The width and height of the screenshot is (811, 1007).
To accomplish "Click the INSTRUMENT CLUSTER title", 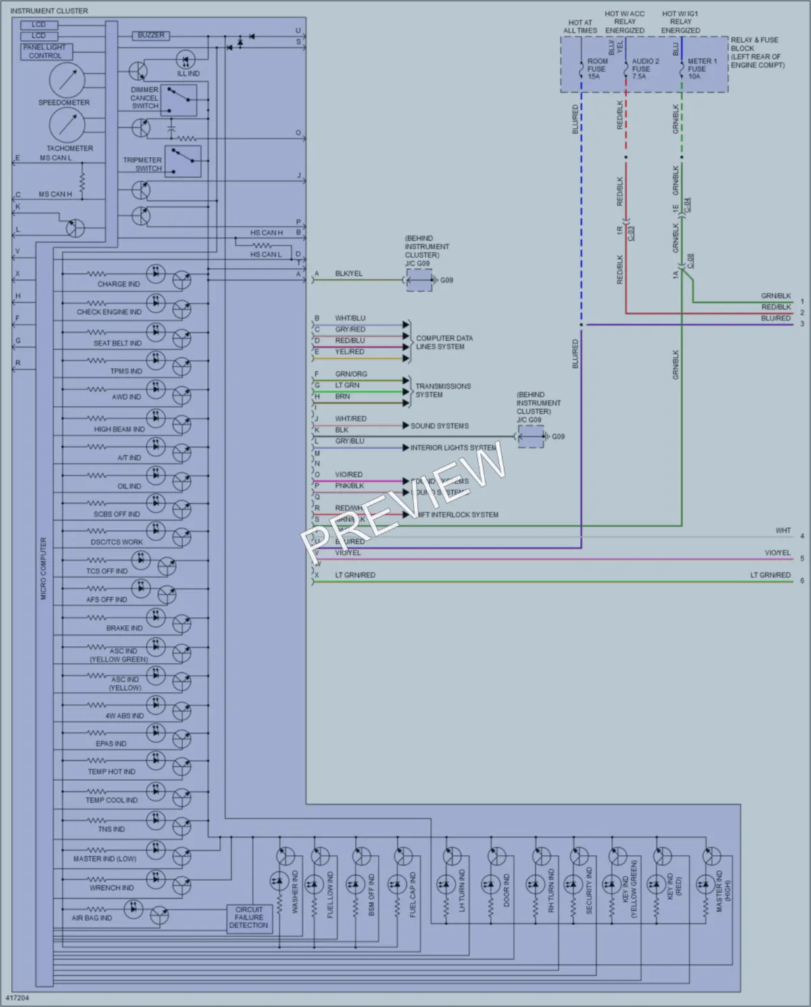I will click(49, 11).
